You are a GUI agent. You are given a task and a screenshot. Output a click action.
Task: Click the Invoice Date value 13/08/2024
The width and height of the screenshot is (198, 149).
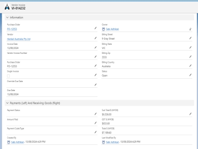[13, 48]
